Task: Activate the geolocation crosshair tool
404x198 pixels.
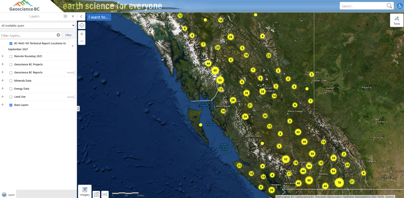Action: pyautogui.click(x=82, y=25)
